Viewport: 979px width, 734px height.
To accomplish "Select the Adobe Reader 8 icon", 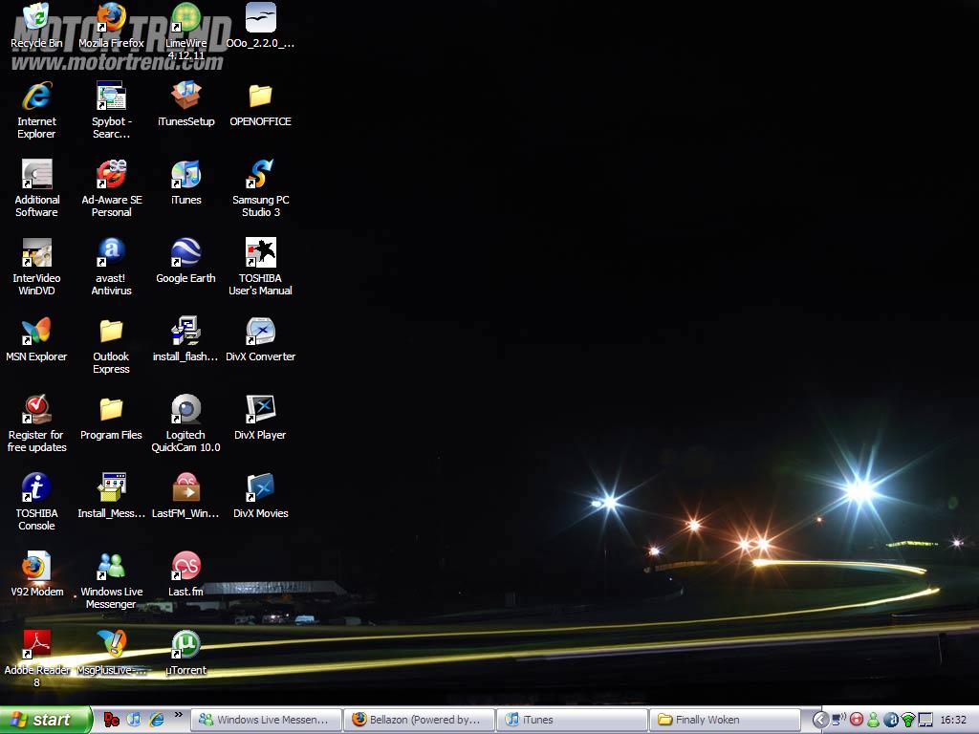I will point(36,646).
